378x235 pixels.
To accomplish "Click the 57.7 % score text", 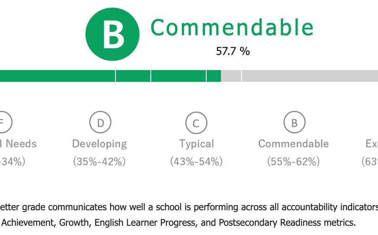I will pos(233,51).
